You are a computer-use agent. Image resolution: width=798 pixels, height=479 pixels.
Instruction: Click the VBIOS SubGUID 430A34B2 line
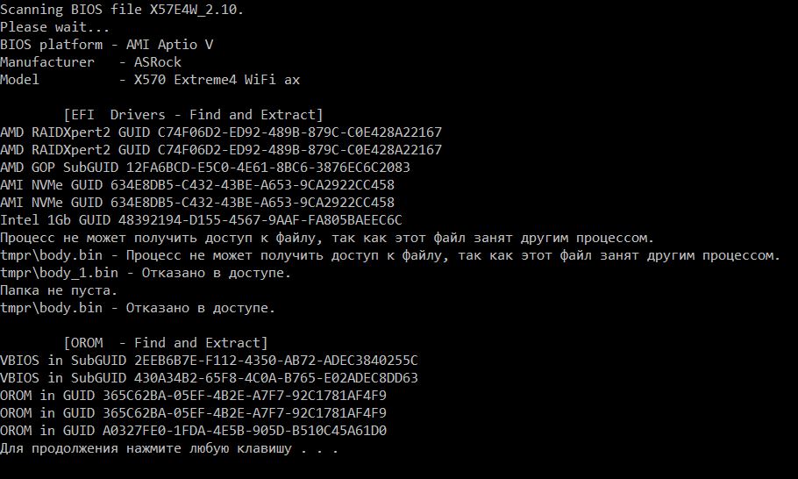tap(209, 378)
